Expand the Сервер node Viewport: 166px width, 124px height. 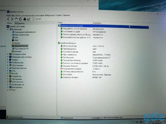(8, 60)
